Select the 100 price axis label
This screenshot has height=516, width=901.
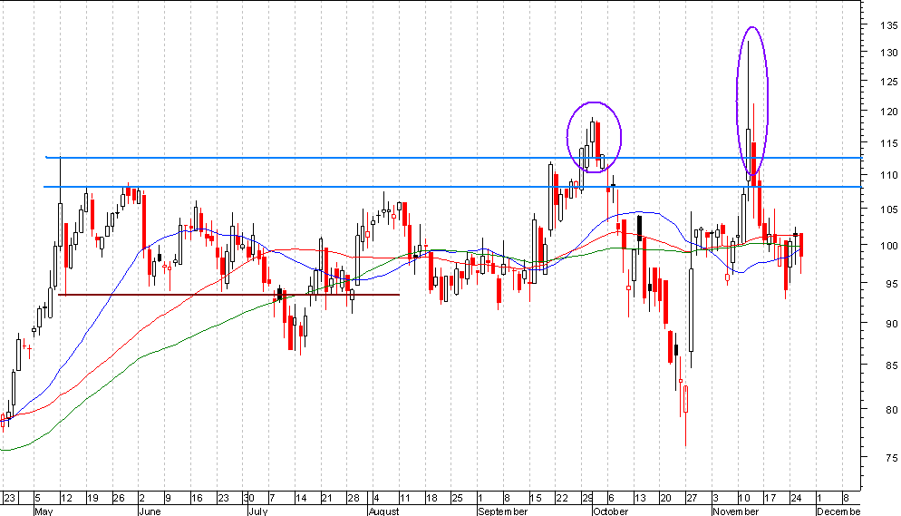pos(887,246)
